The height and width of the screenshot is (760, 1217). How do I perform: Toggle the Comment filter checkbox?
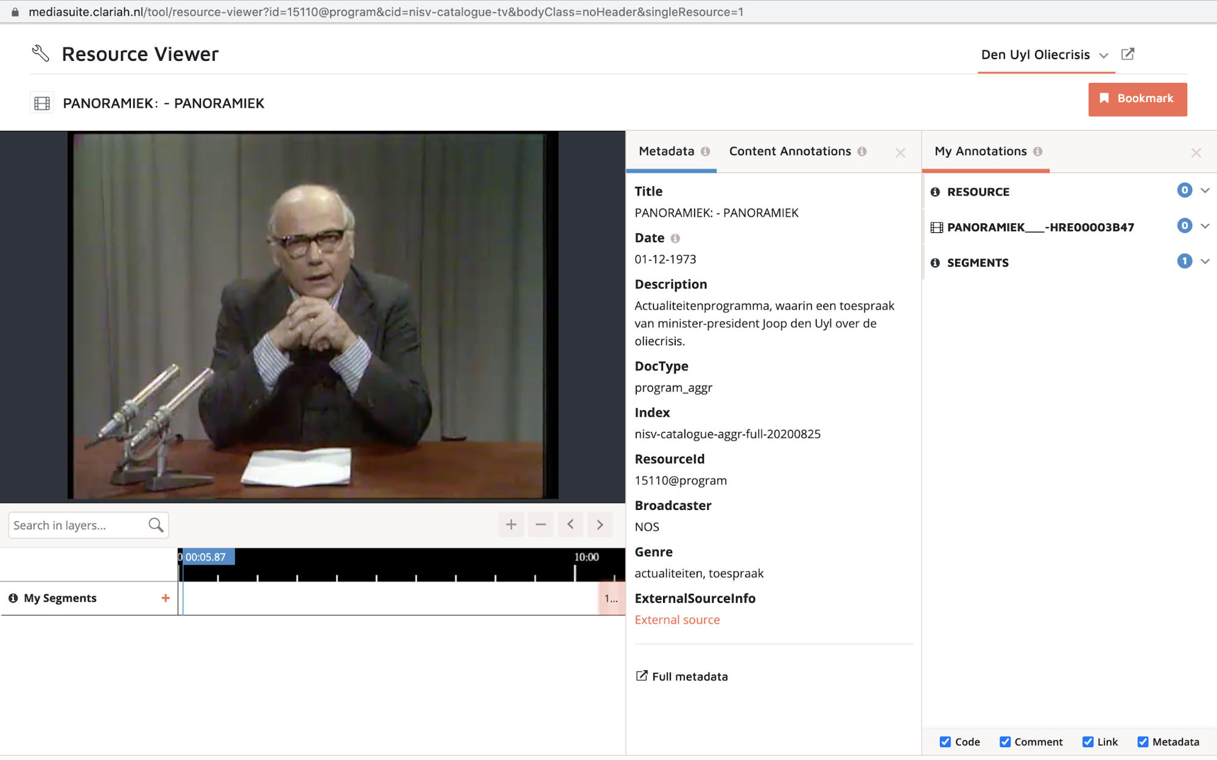tap(1005, 742)
